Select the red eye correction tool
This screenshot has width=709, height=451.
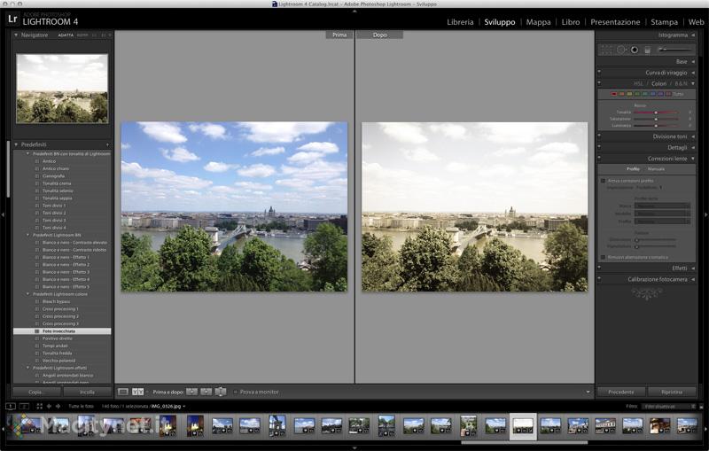(635, 50)
